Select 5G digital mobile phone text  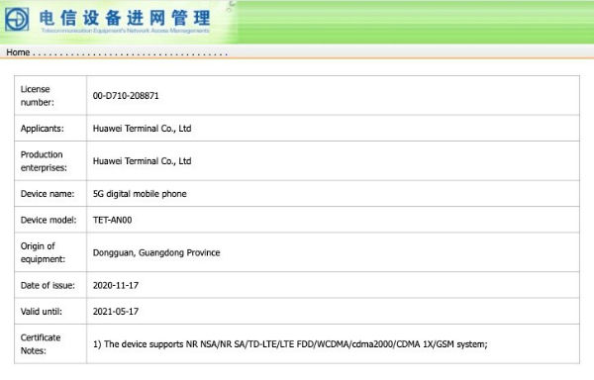point(140,194)
